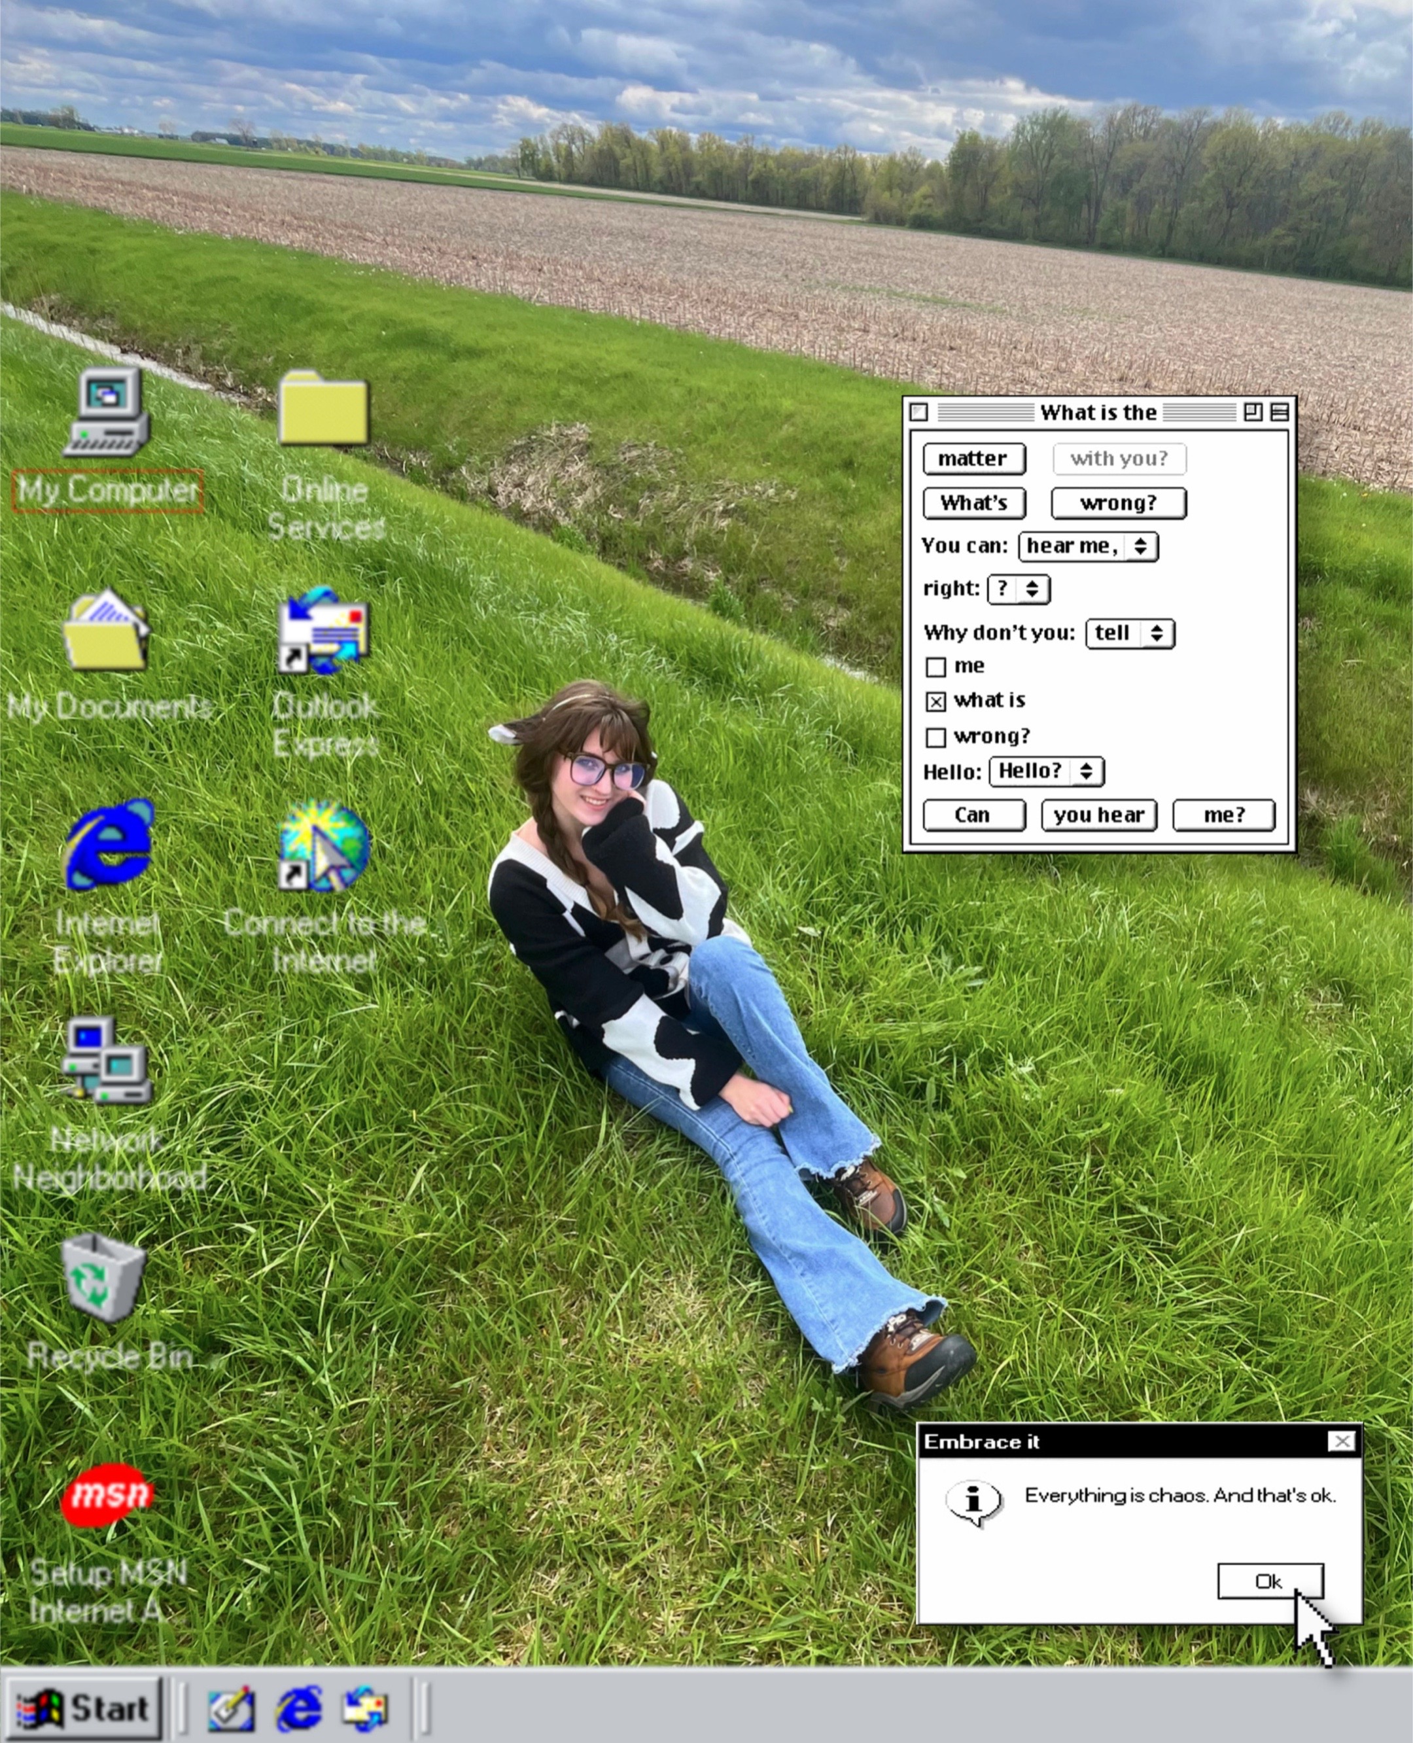The image size is (1413, 1743).
Task: Click the "What's" button
Action: [973, 503]
